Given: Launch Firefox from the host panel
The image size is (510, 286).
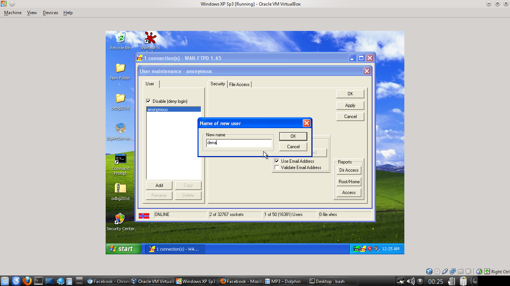Looking at the screenshot, I should click(x=27, y=281).
